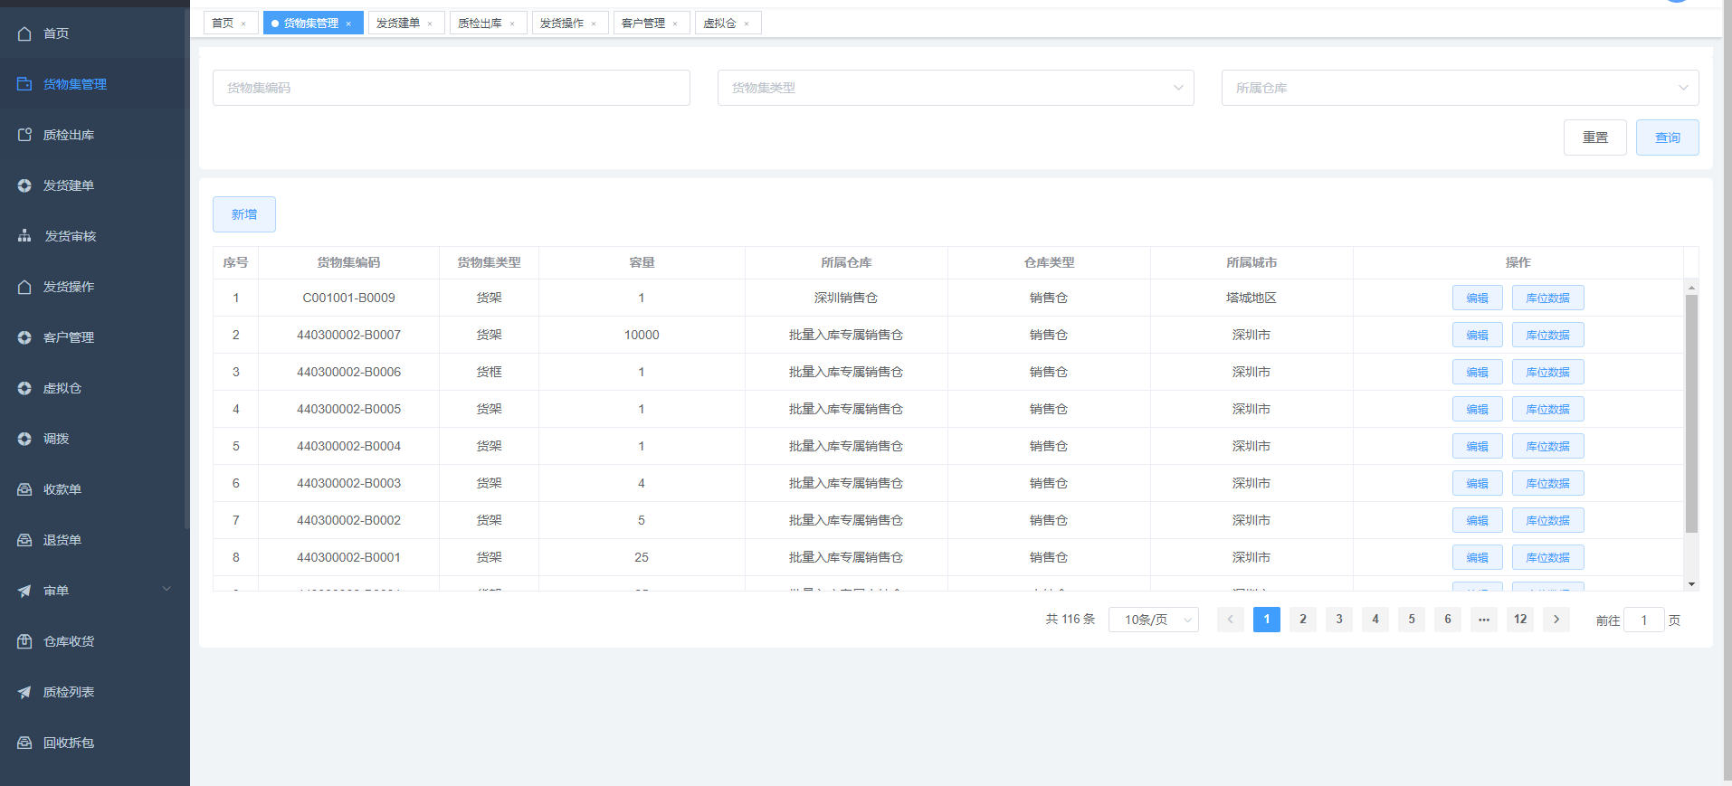
Task: Close the 货物集管理 tab
Action: pos(348,24)
